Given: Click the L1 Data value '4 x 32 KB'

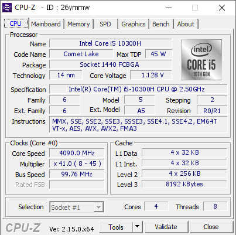Looking at the screenshot, I should (184, 152).
